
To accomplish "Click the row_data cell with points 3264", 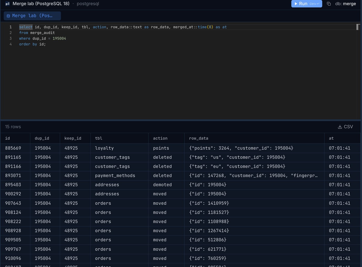I will pos(254,148).
